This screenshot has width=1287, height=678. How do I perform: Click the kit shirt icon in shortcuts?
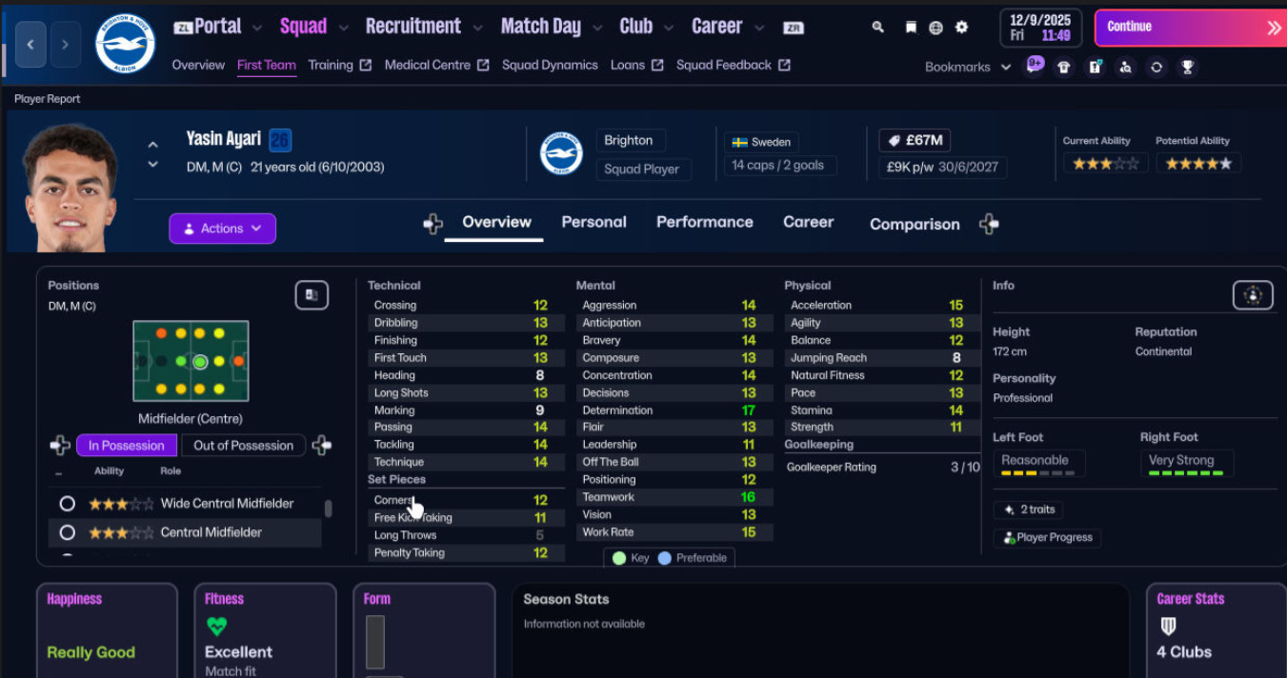click(x=1064, y=67)
